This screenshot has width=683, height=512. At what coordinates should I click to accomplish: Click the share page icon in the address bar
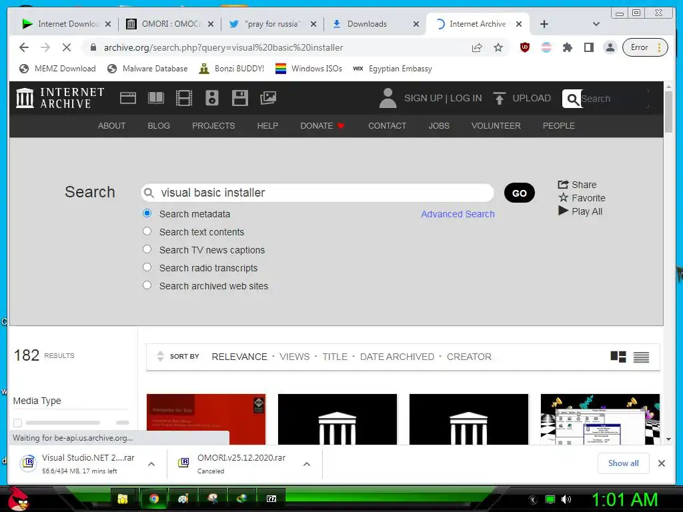tap(477, 47)
